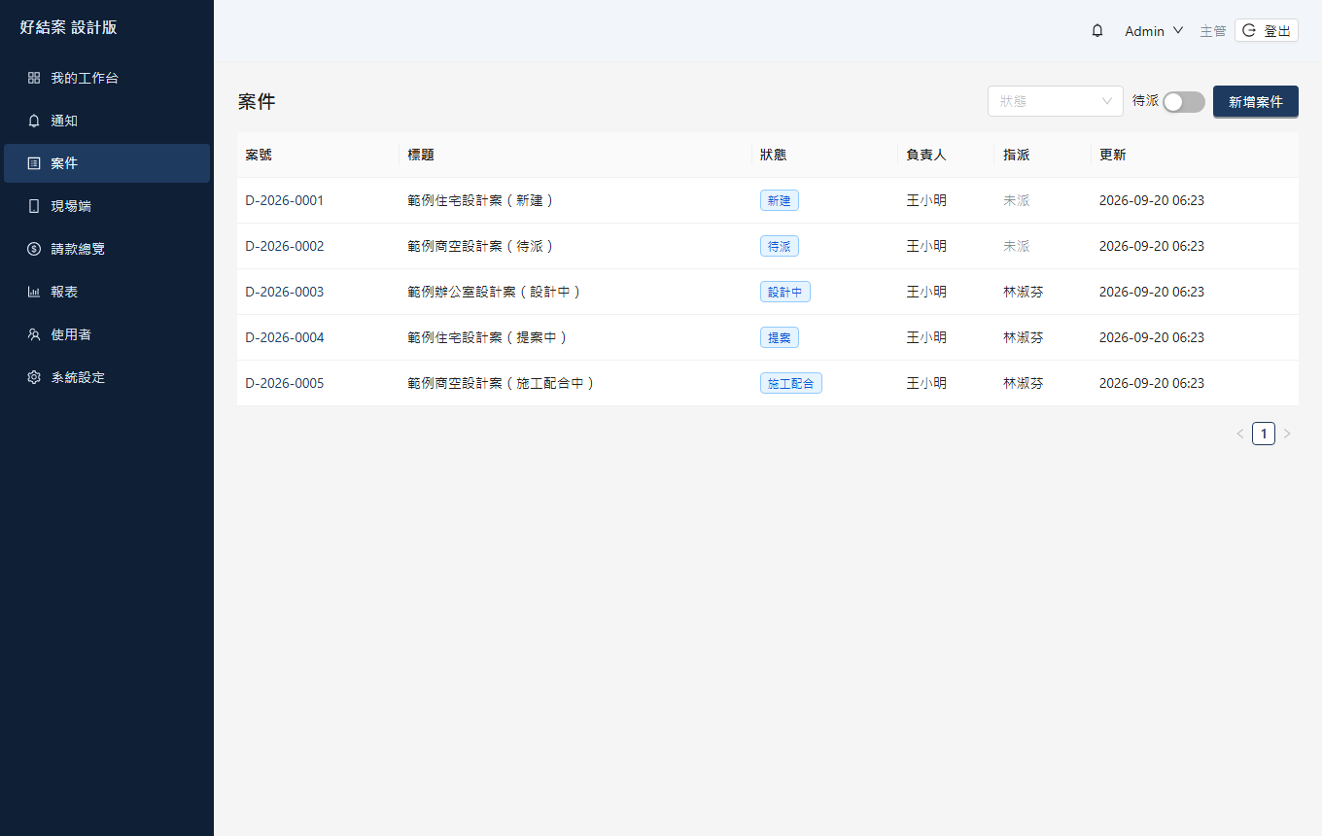Click the 案件 list icon in sidebar
Viewport: 1322px width, 836px height.
pos(34,163)
